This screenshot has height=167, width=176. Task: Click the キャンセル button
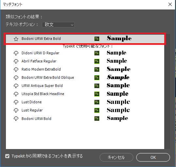coord(116,157)
